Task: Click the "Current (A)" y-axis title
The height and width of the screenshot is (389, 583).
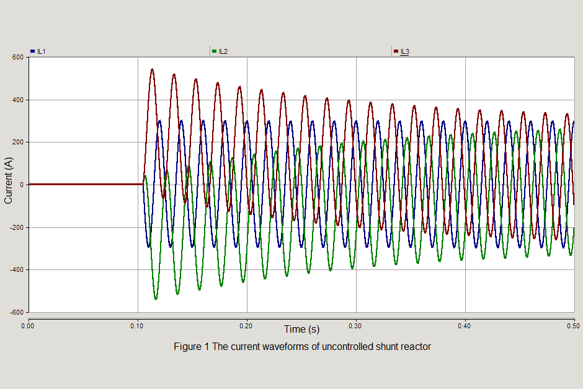Action: (x=9, y=181)
